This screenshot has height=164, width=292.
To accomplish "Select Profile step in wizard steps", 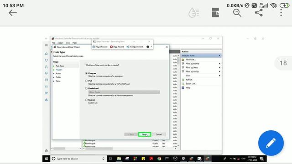I will click(58, 77).
